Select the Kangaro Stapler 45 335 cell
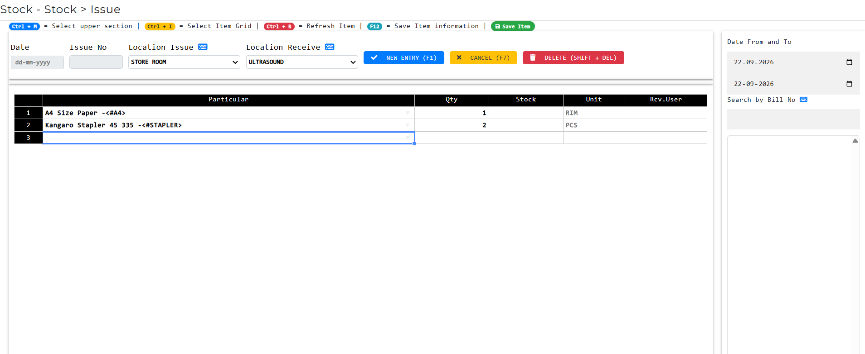This screenshot has width=865, height=354. pyautogui.click(x=228, y=125)
